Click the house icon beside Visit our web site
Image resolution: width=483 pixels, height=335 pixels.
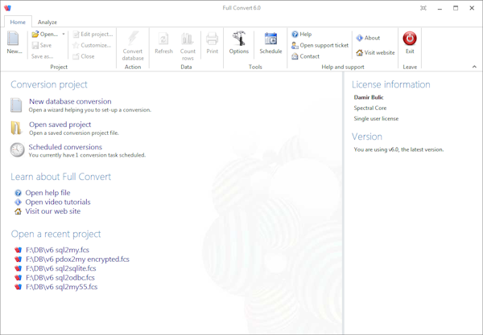19,211
